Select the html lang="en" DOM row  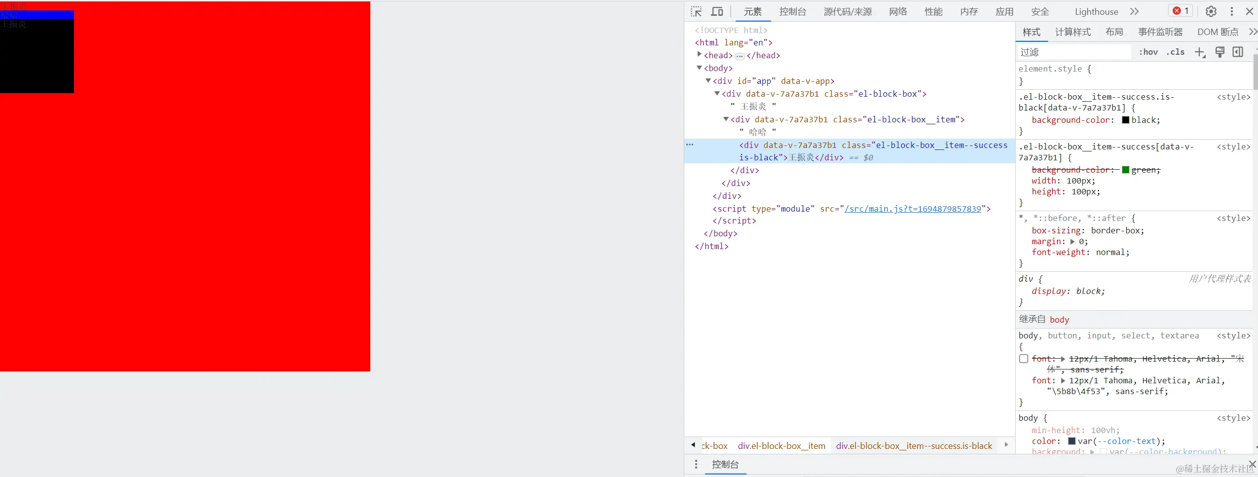click(x=734, y=42)
